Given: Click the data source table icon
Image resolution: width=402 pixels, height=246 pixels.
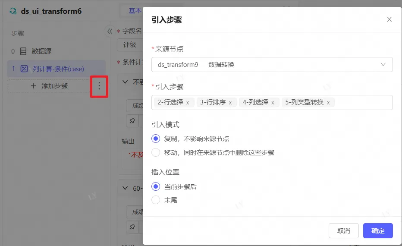Looking at the screenshot, I should [x=23, y=51].
